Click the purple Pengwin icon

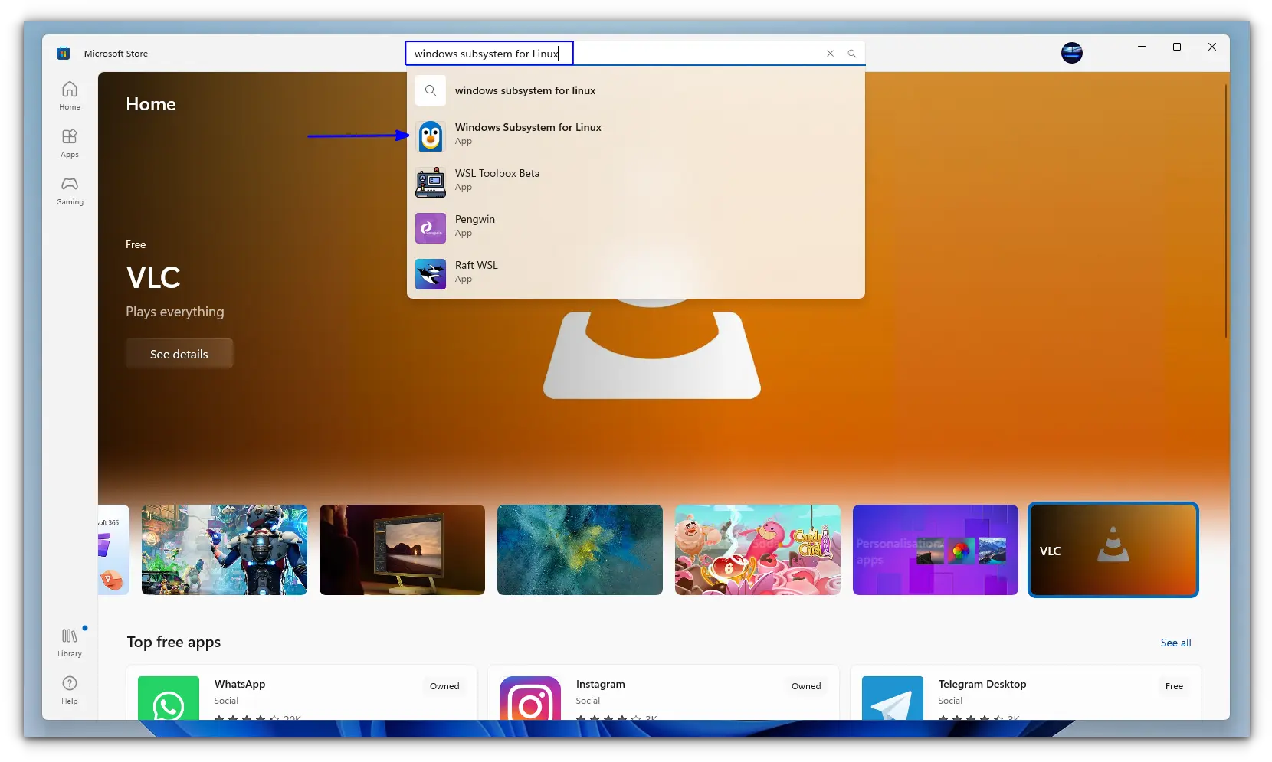431,228
